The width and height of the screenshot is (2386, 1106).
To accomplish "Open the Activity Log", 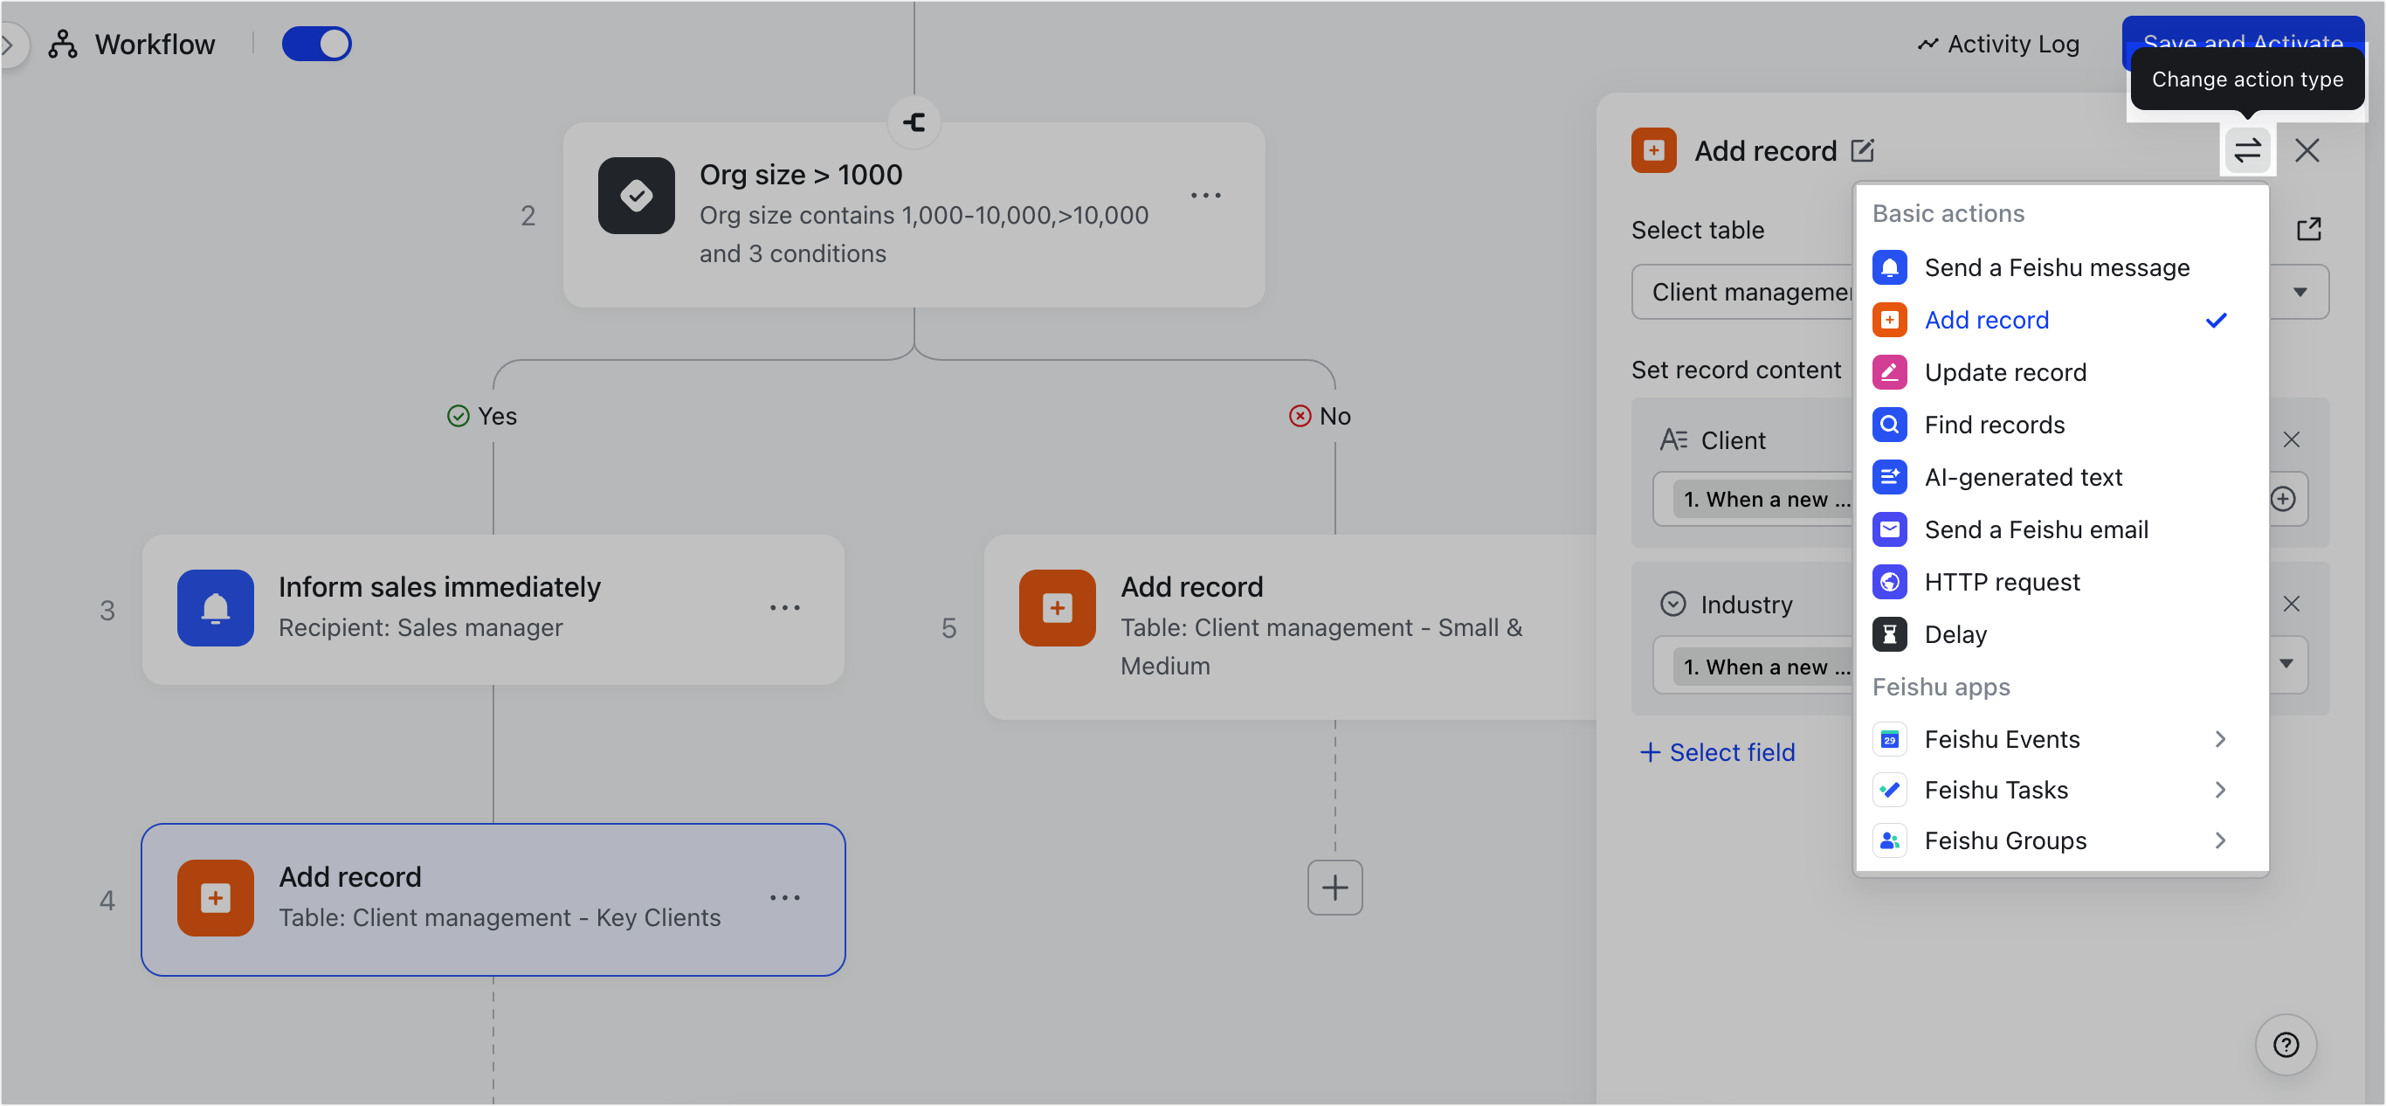I will tap(1998, 44).
